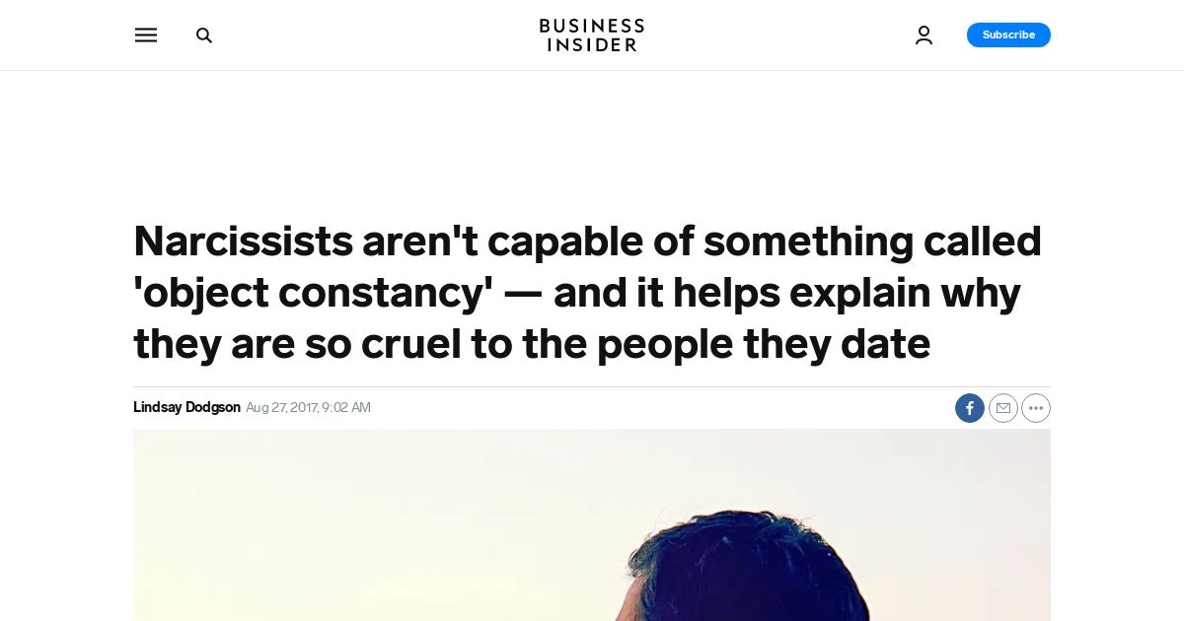Click the word INSIDER in the logo

[x=592, y=45]
